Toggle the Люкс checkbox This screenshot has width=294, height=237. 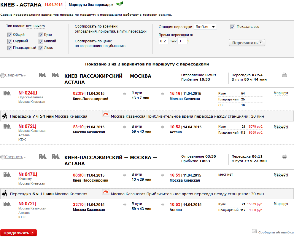[x=41, y=48]
